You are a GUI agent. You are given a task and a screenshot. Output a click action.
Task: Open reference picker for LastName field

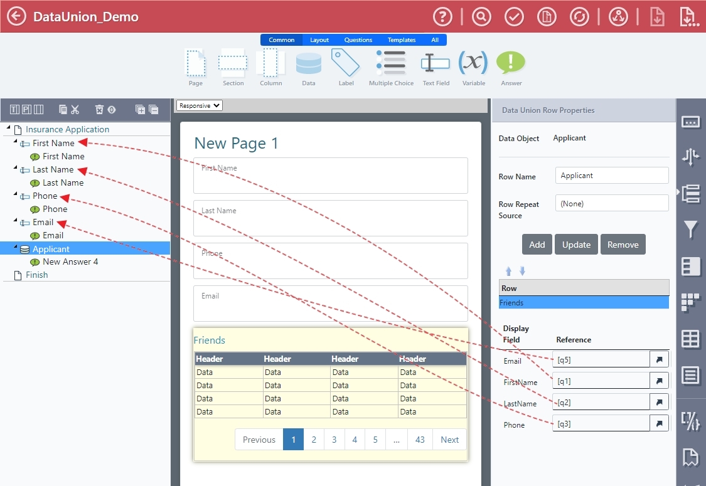click(x=659, y=402)
